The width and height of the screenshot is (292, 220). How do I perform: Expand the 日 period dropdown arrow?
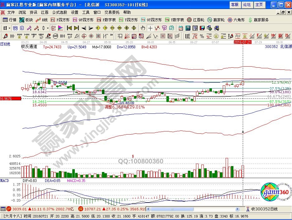tap(10, 28)
